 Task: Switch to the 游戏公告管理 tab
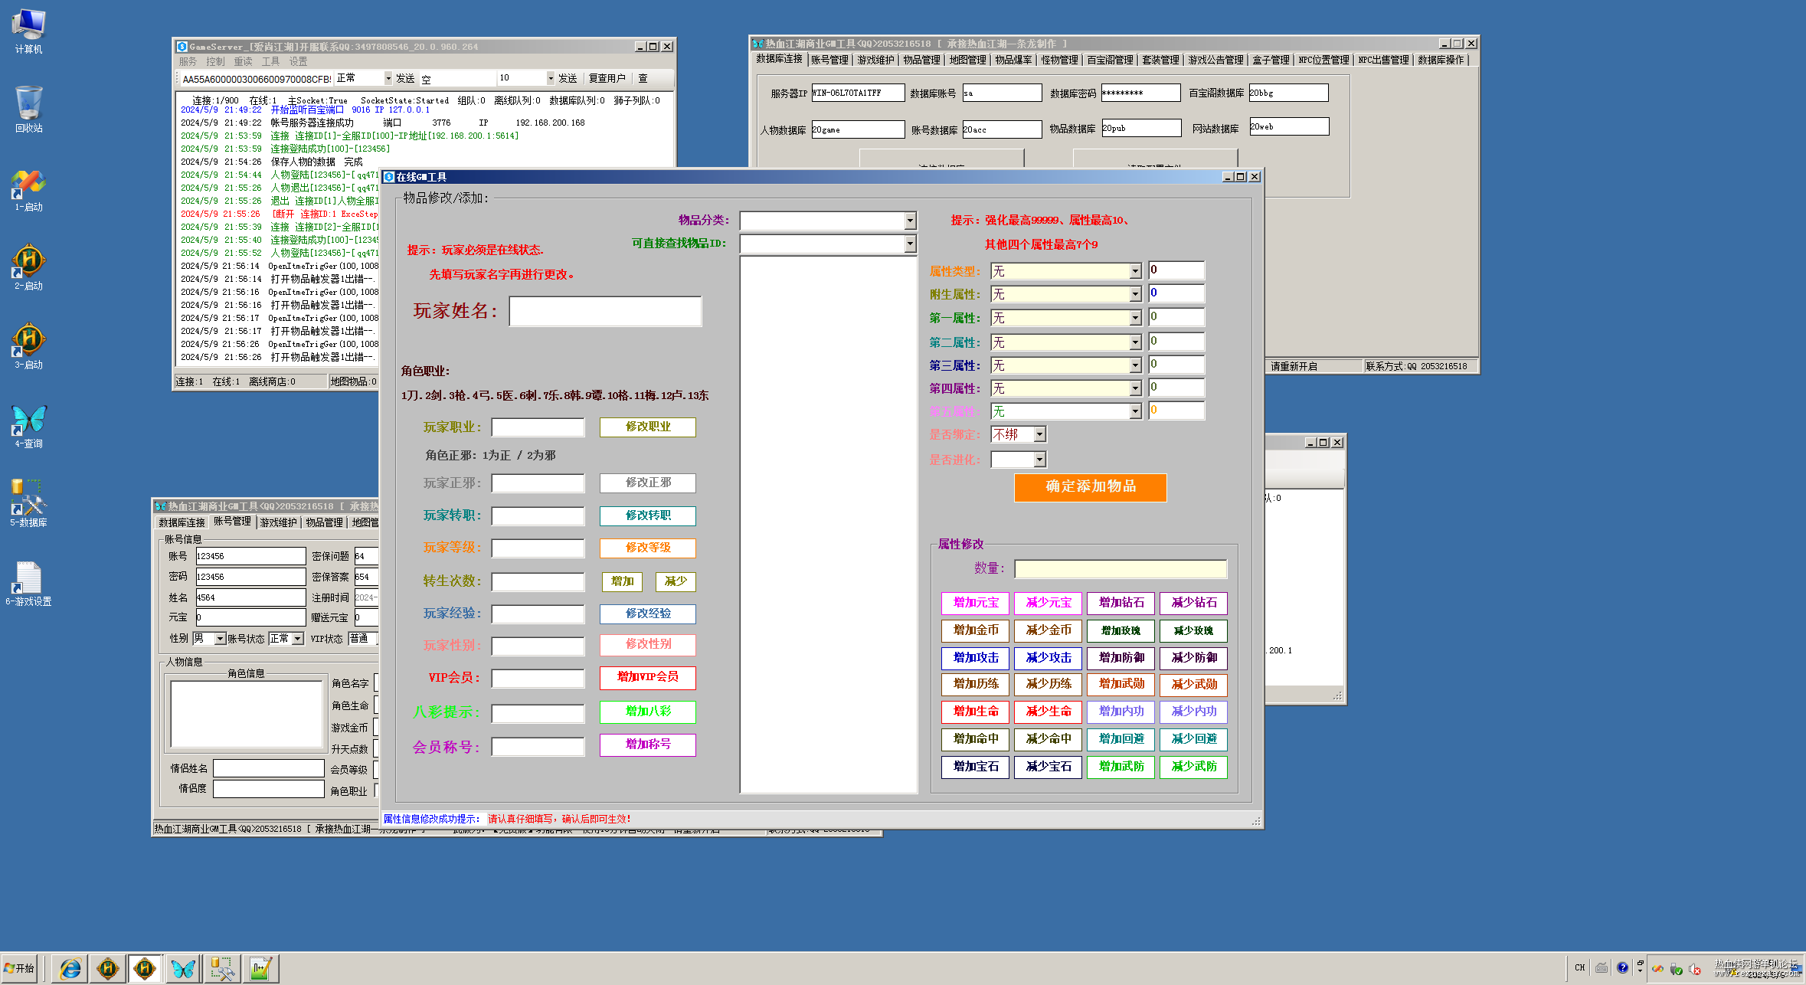point(1215,60)
